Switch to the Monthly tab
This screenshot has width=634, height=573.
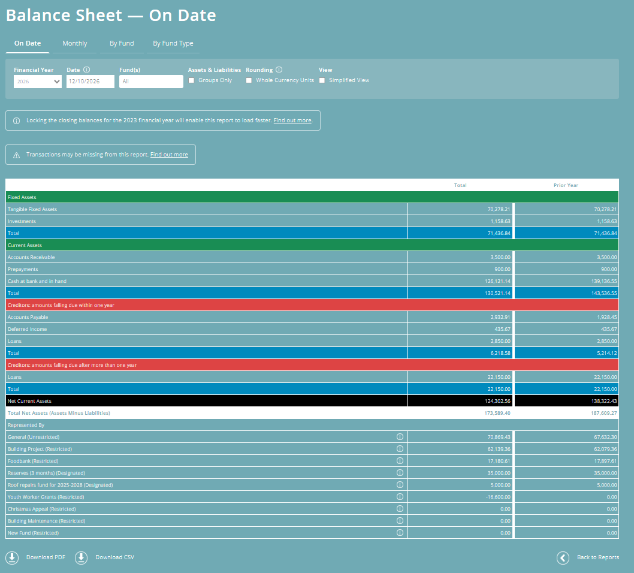pos(75,43)
